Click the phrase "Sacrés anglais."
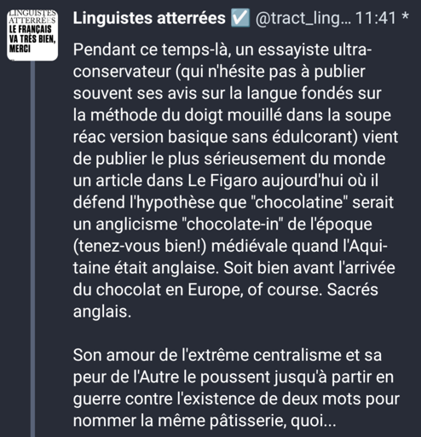Screen dimensions: 421x437 [226, 300]
